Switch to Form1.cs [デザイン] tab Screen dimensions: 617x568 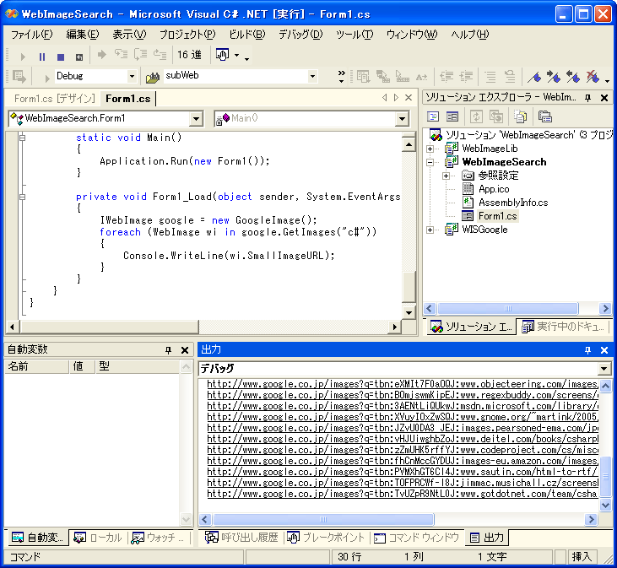55,99
